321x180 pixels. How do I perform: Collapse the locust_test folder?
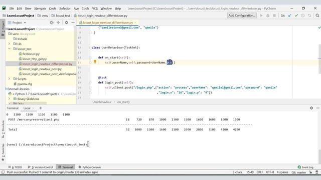pyautogui.click(x=9, y=49)
